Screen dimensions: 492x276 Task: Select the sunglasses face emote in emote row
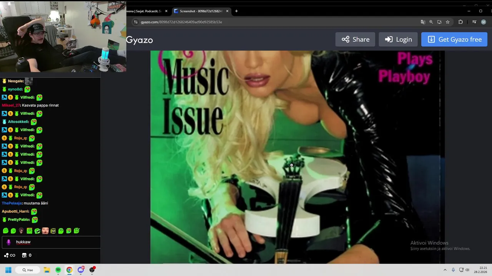point(21,231)
